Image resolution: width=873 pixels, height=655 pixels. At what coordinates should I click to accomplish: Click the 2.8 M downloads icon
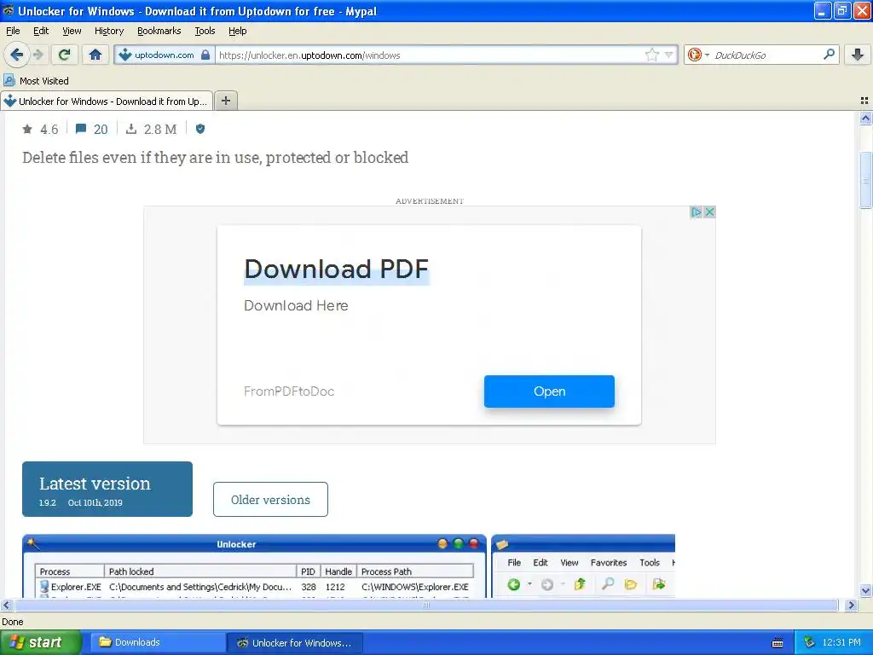(130, 130)
